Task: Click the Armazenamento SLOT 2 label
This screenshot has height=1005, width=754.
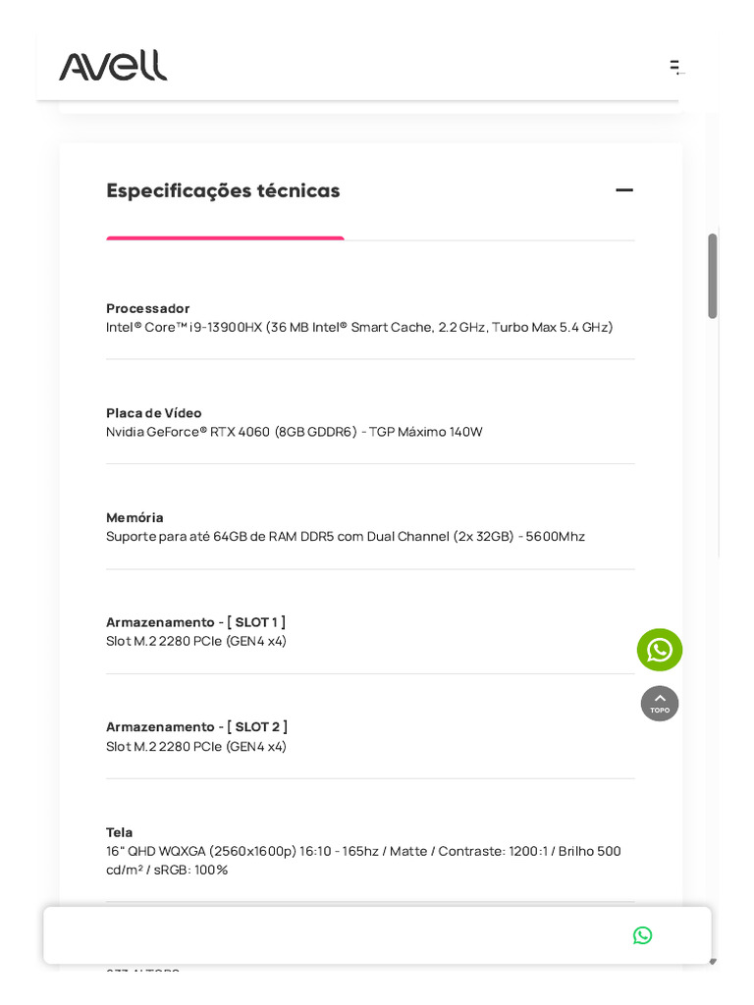Action: pyautogui.click(x=196, y=726)
